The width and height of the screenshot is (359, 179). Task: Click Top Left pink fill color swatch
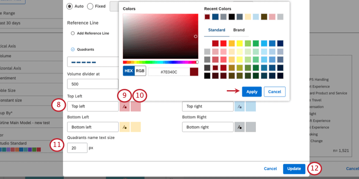[136, 107]
